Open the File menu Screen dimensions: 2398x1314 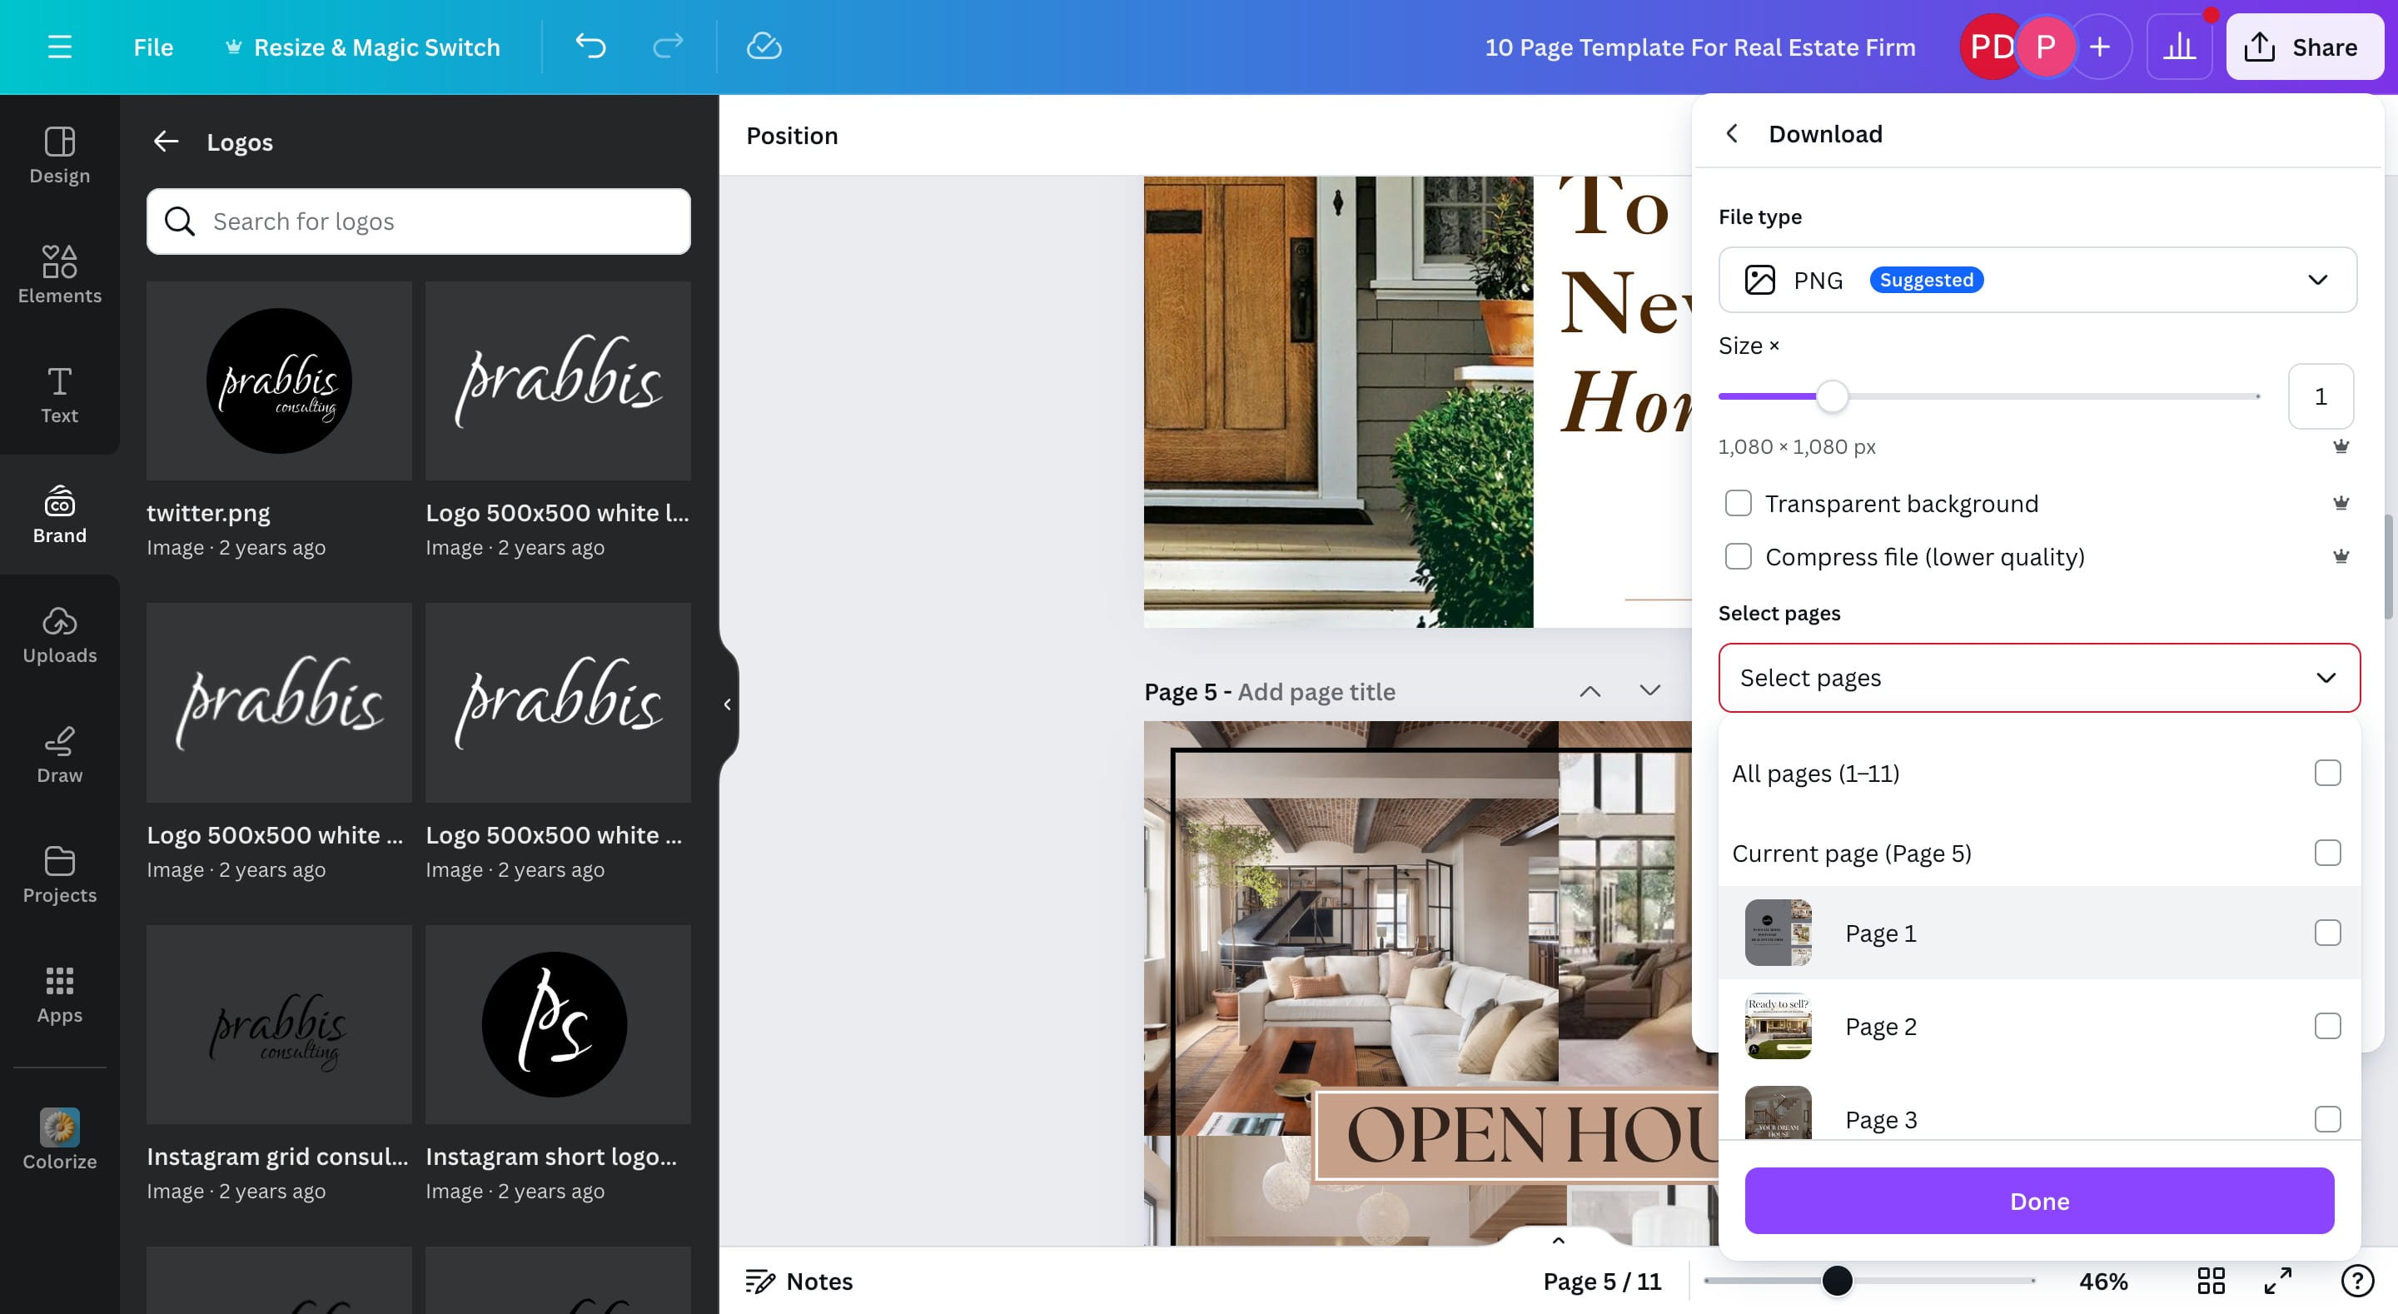pyautogui.click(x=152, y=47)
